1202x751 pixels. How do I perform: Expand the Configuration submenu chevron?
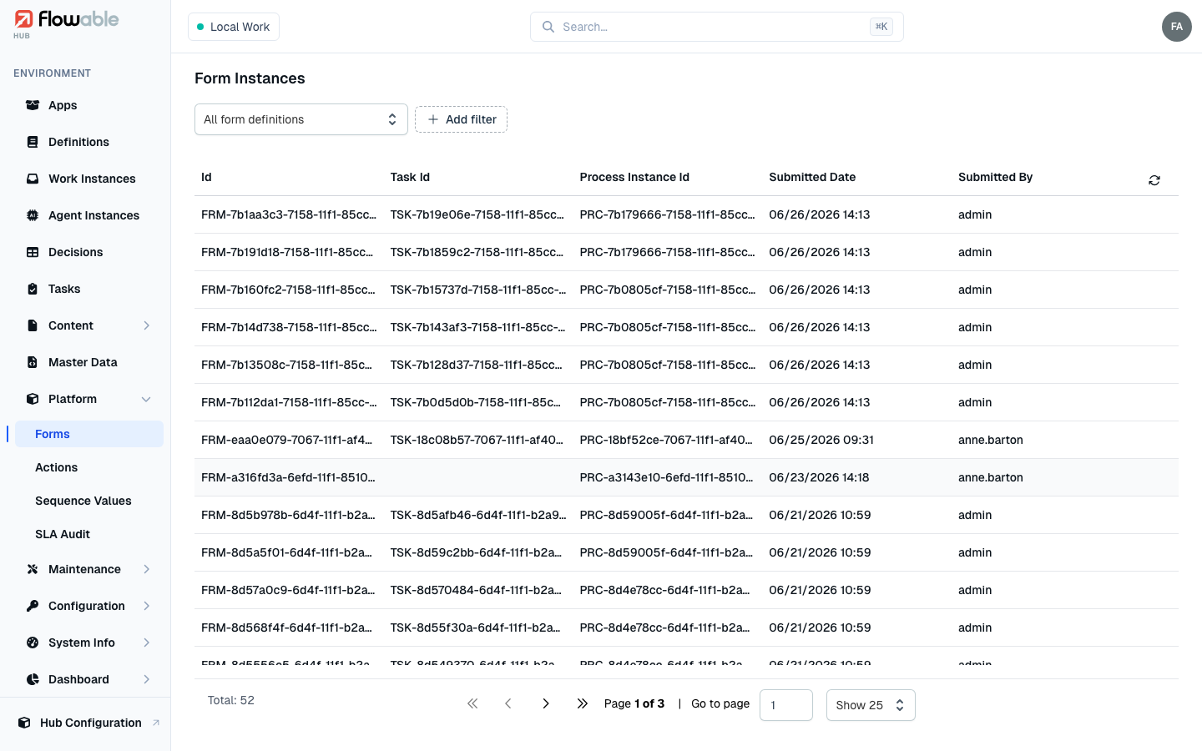(x=147, y=606)
